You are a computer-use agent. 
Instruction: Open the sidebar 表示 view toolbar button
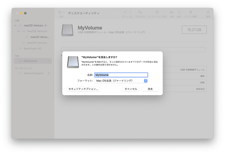point(60,12)
